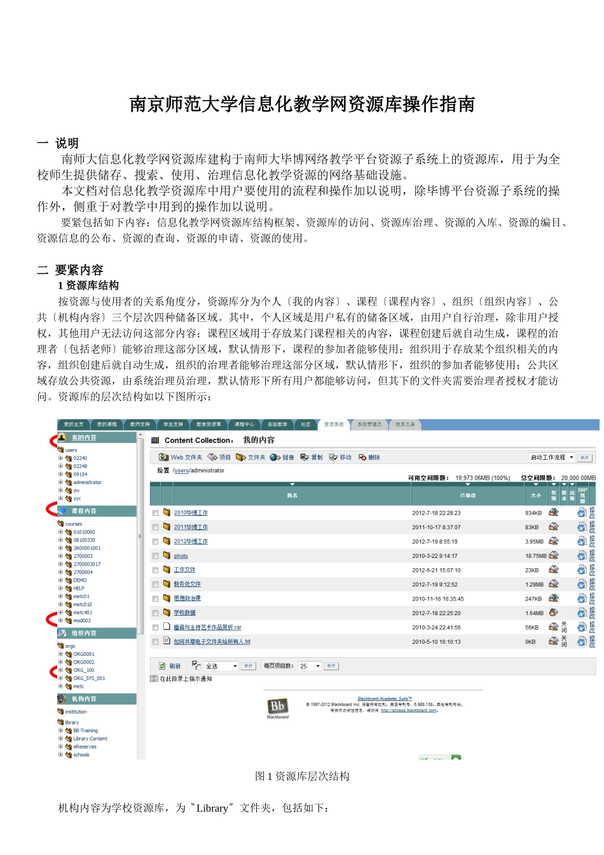The height and width of the screenshot is (855, 604).
Task: Click the Web 文件夹 toolbar icon
Action: click(x=163, y=457)
